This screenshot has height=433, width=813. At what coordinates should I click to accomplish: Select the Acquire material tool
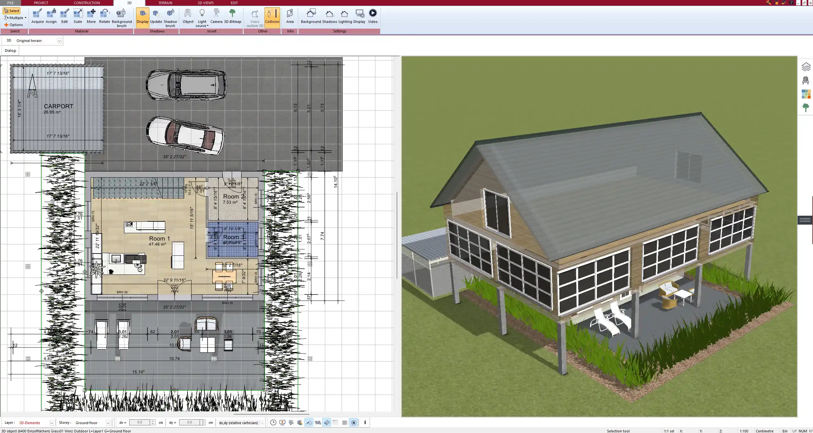click(38, 16)
